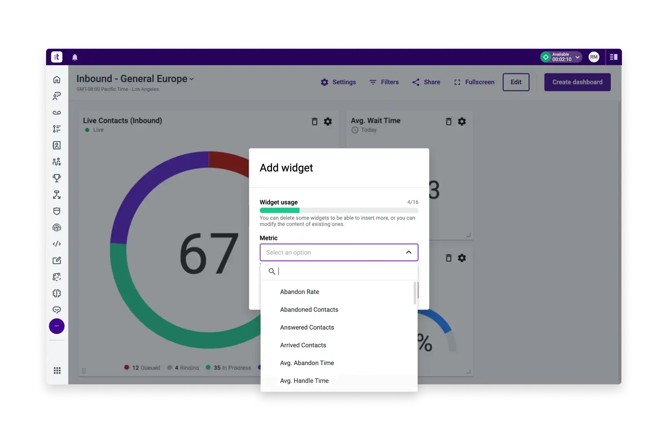Collapse the Metric select dropdown
Screen dimensions: 668x445
(408, 252)
